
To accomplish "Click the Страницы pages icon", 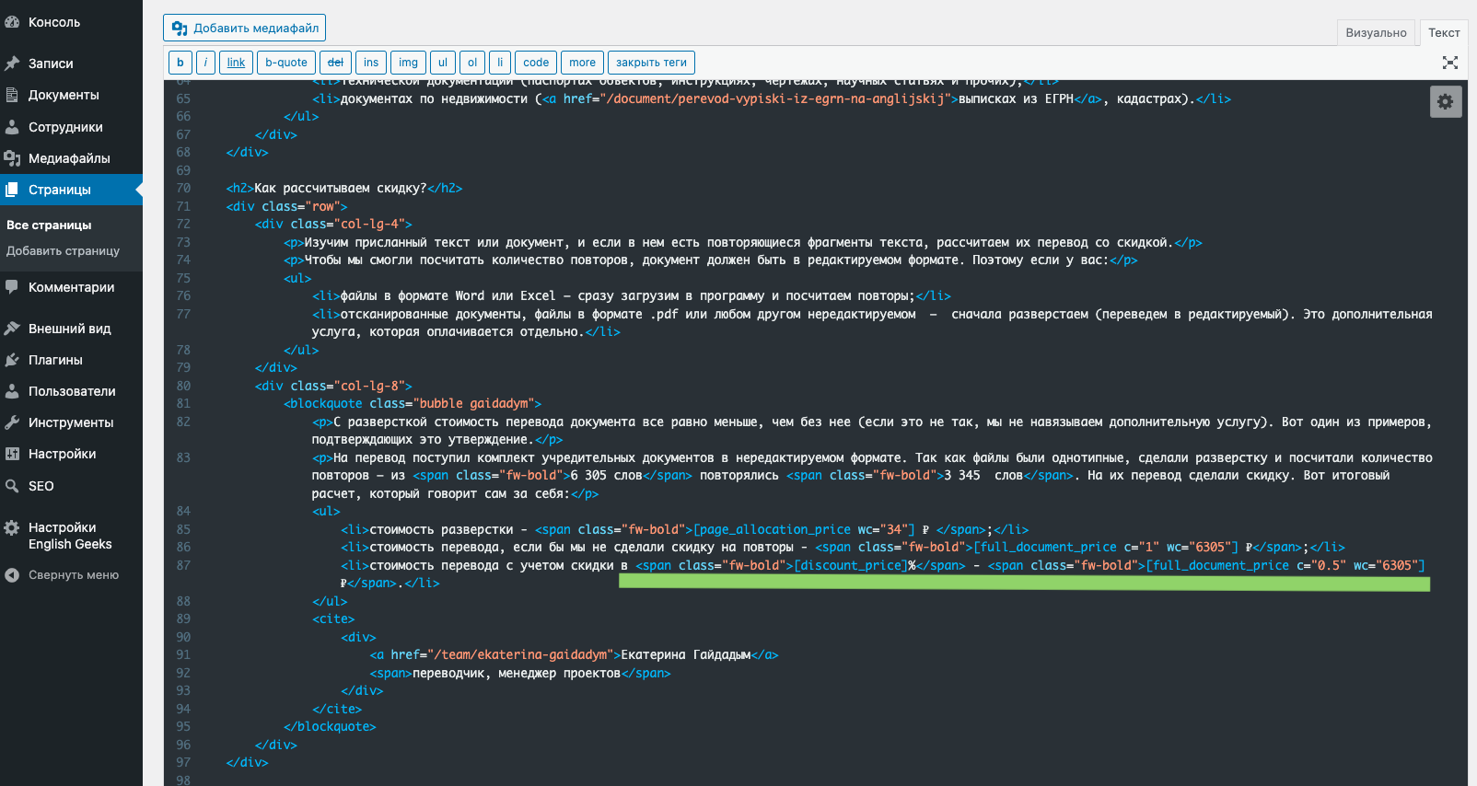I will (x=12, y=190).
